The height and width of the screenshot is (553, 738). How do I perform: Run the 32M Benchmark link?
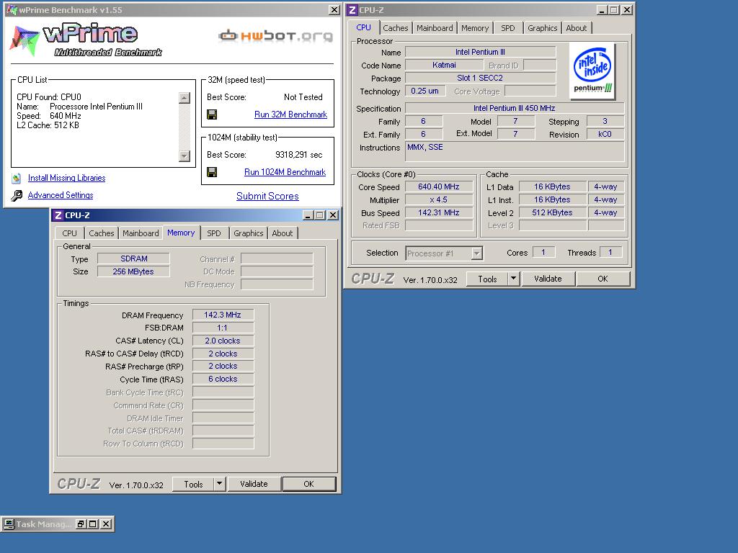pyautogui.click(x=290, y=114)
